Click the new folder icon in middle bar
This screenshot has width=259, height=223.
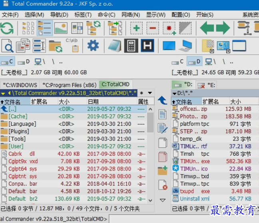pyautogui.click(x=163, y=171)
